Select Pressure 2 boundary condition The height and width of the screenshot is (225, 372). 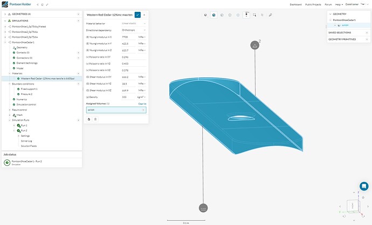click(x=26, y=94)
